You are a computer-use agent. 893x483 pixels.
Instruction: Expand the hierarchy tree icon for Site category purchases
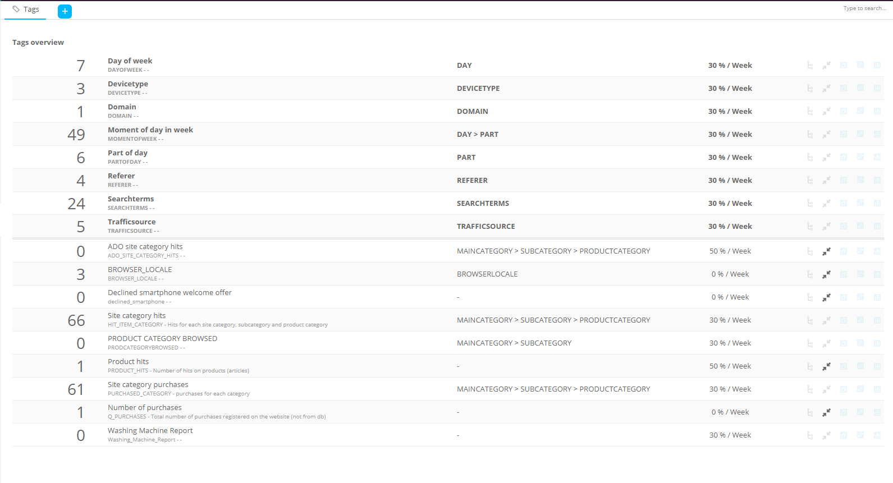tap(809, 389)
